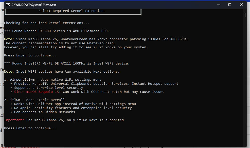The width and height of the screenshot is (250, 148).
Task: Click the 'Select Required Kernel Extensions' header
Action: pyautogui.click(x=72, y=11)
